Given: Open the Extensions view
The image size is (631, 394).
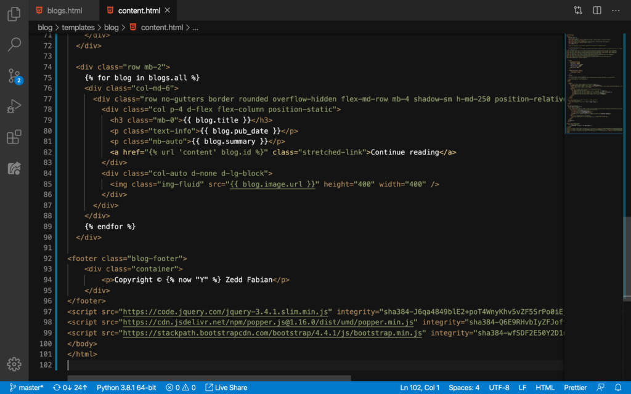Looking at the screenshot, I should pyautogui.click(x=14, y=137).
